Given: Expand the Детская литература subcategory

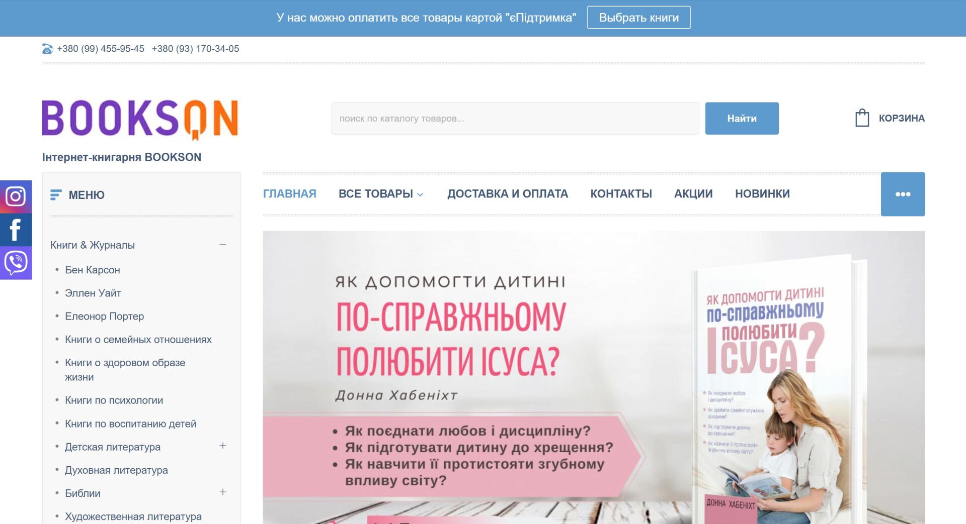Looking at the screenshot, I should click(x=223, y=446).
